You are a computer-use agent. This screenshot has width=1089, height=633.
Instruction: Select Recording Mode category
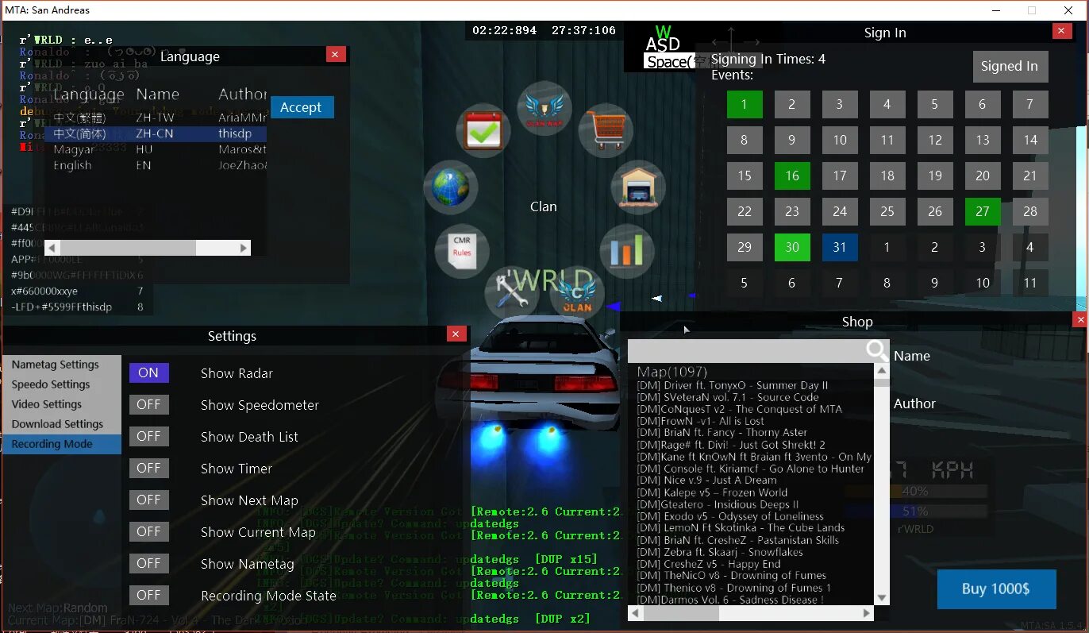click(62, 444)
